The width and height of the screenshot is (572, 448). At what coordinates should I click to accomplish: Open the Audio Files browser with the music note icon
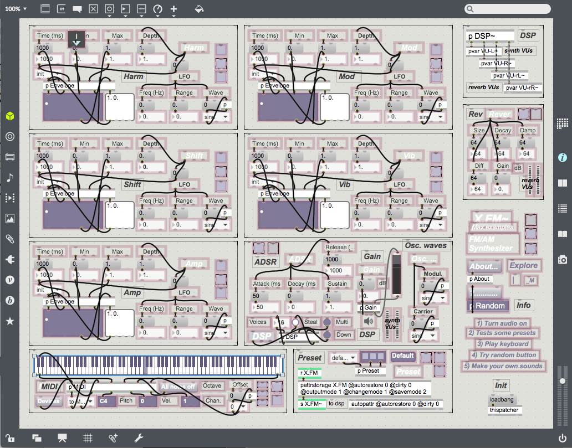point(9,177)
